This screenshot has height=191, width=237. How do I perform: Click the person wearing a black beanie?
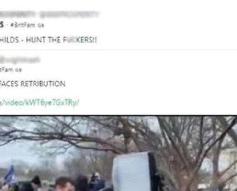36,183
